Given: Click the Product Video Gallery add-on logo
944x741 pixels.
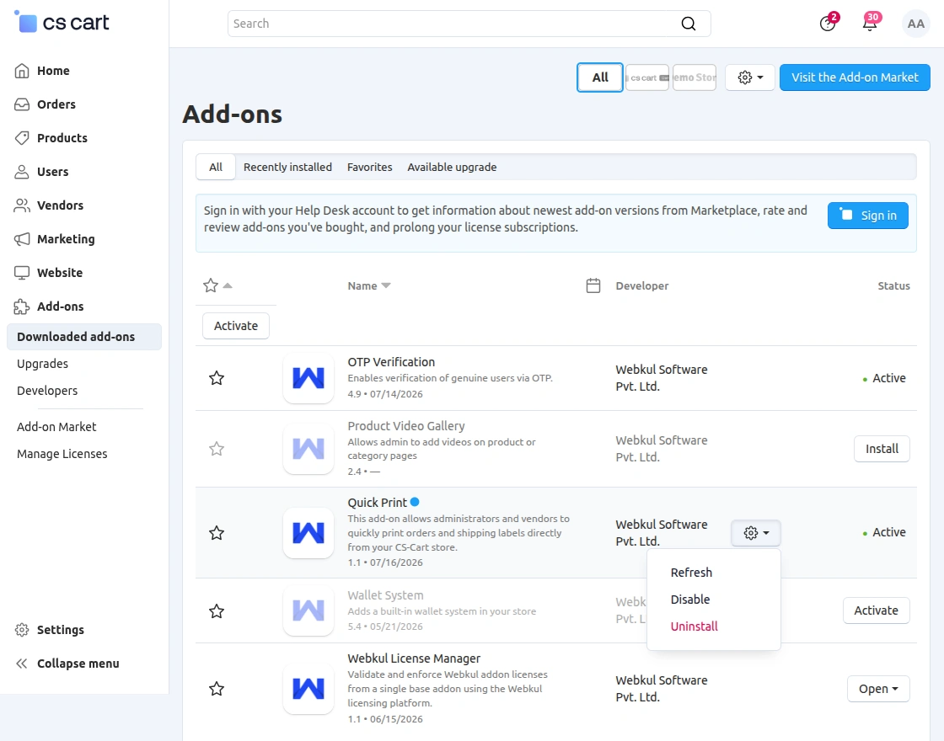Looking at the screenshot, I should [x=308, y=449].
